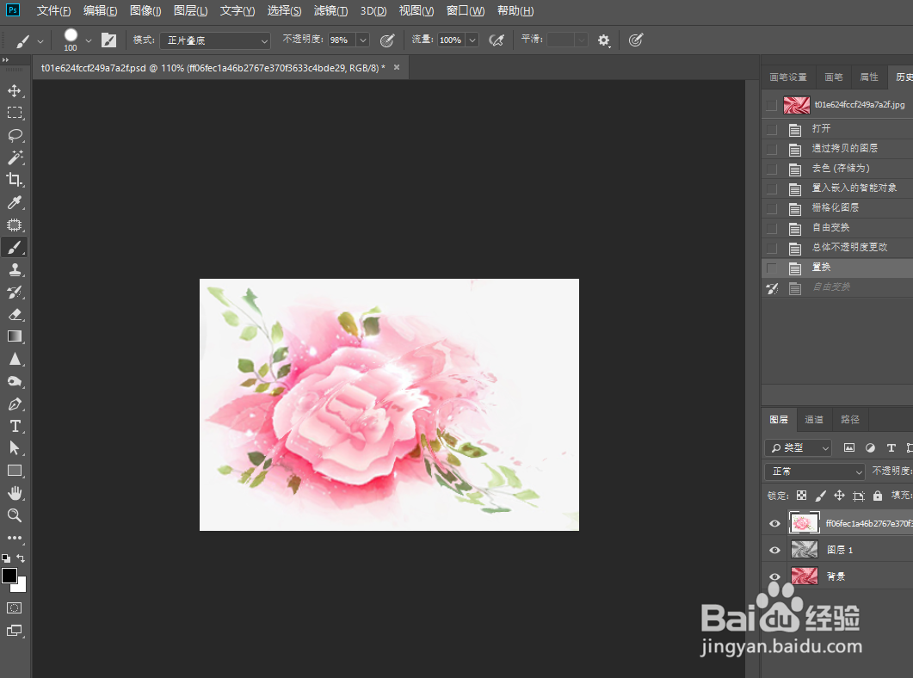Open the 图像(I) menu
Screen dimensions: 913x678
[x=145, y=11]
